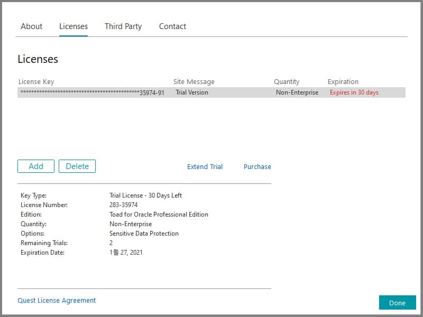This screenshot has height=317, width=423.
Task: Click the License Number label
Action: [44, 205]
